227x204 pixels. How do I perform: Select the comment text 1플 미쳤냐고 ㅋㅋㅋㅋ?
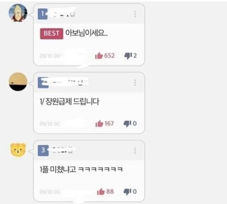click(x=81, y=169)
